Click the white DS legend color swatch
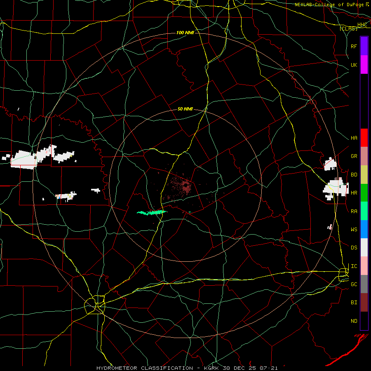Image resolution: width=371 pixels, height=371 pixels. pyautogui.click(x=364, y=247)
